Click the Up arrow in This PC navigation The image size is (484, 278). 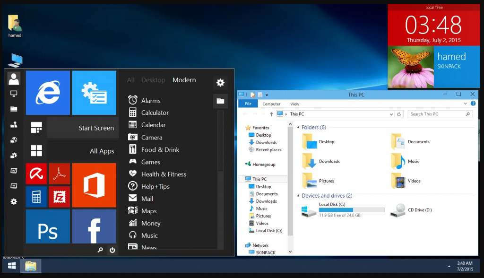271,114
